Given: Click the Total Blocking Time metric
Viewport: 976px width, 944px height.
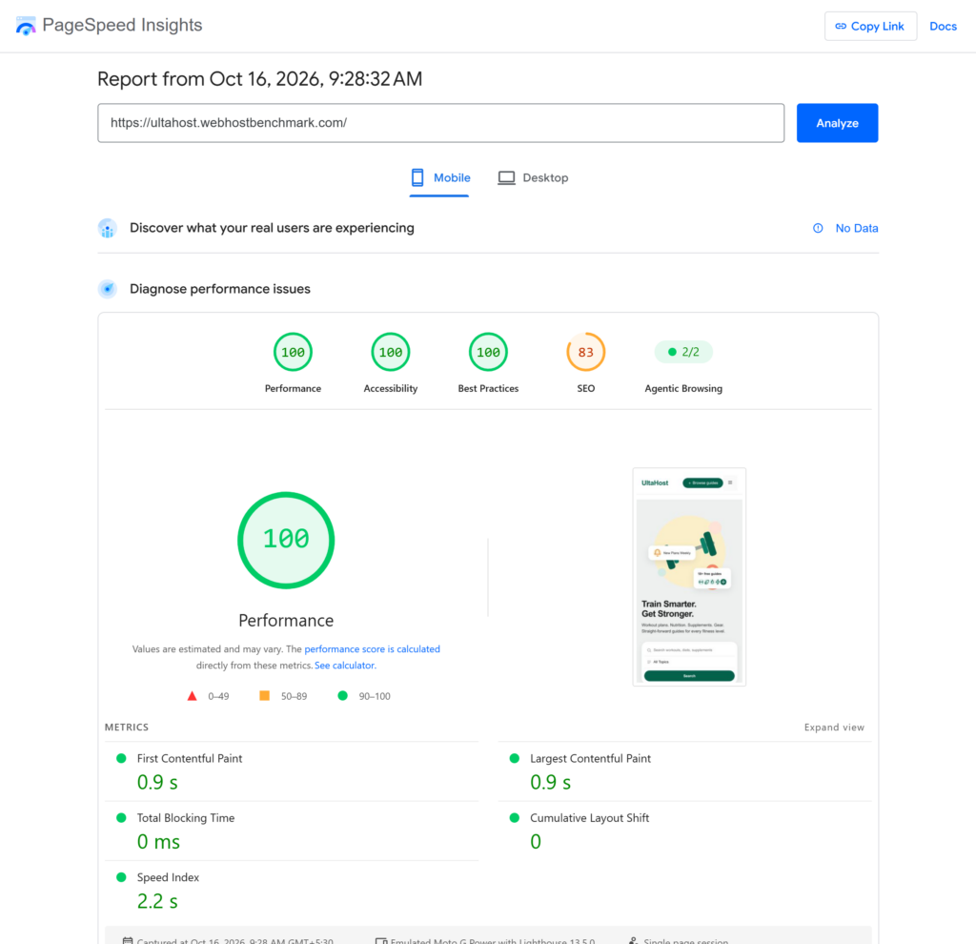Looking at the screenshot, I should click(292, 831).
